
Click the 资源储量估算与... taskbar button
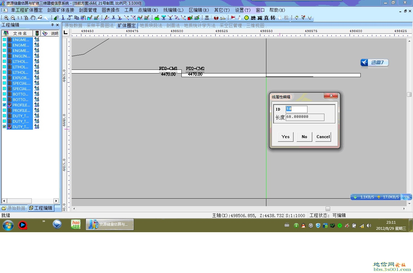pyautogui.click(x=110, y=224)
